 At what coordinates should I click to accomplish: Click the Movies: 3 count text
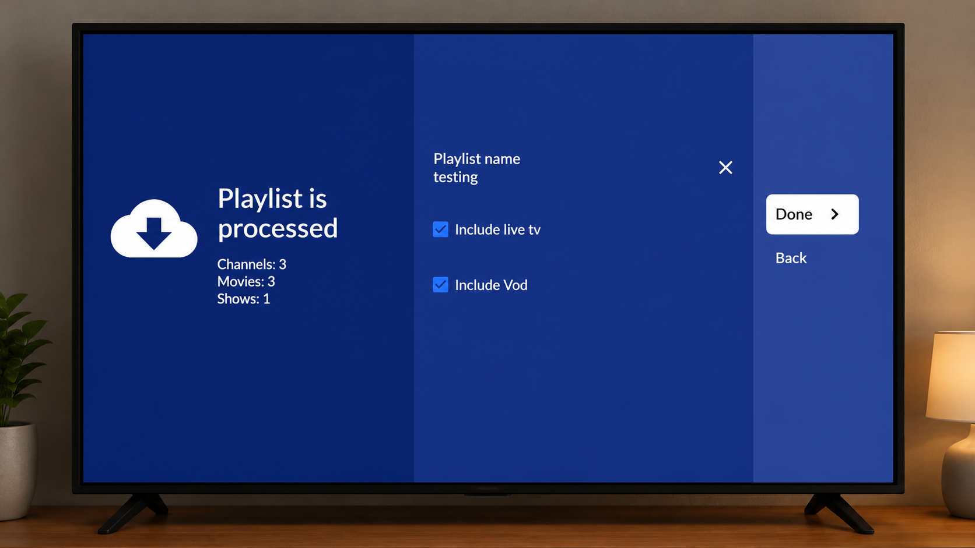[246, 282]
